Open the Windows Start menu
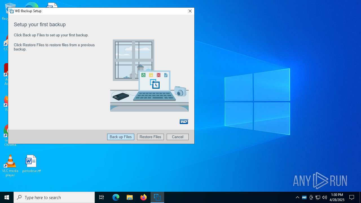The image size is (361, 203). 7,197
